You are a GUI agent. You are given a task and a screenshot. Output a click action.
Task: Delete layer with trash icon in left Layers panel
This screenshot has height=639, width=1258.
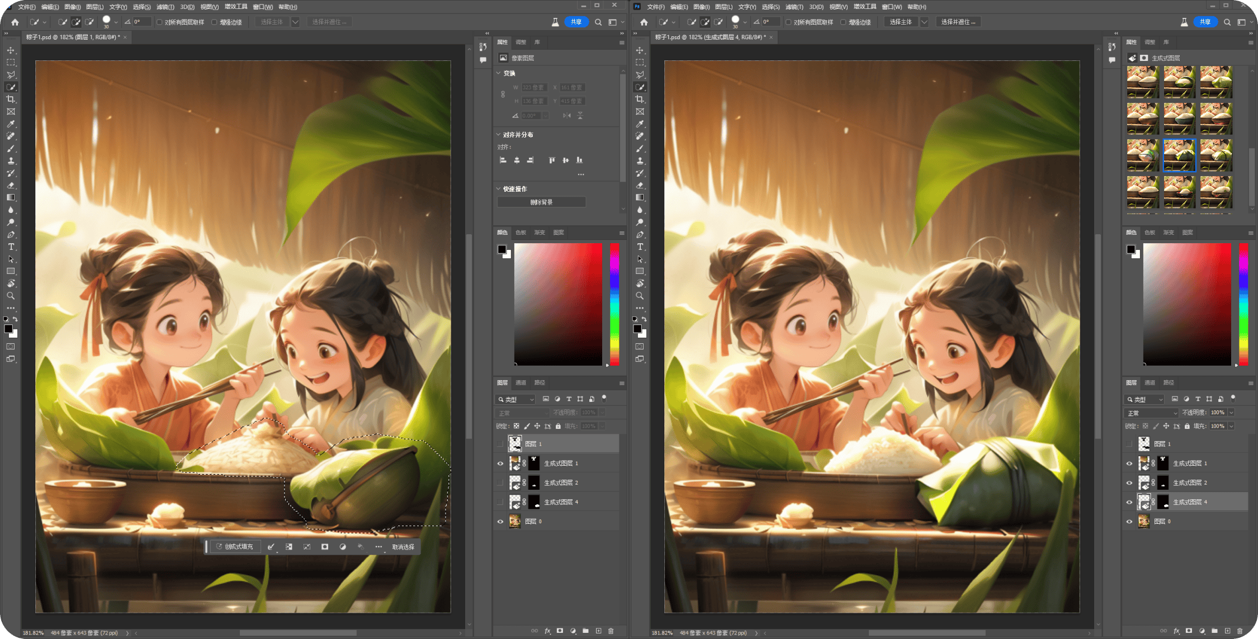point(611,631)
